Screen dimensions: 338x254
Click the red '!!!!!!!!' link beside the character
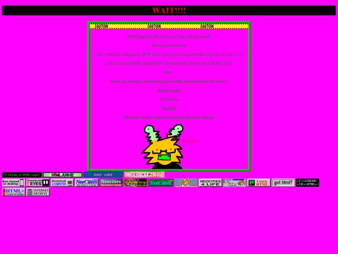click(x=189, y=141)
